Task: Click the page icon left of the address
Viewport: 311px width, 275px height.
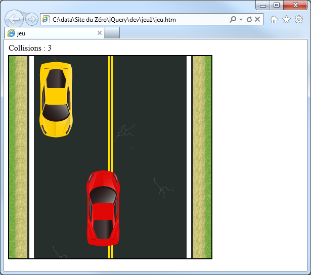Action: coord(46,20)
